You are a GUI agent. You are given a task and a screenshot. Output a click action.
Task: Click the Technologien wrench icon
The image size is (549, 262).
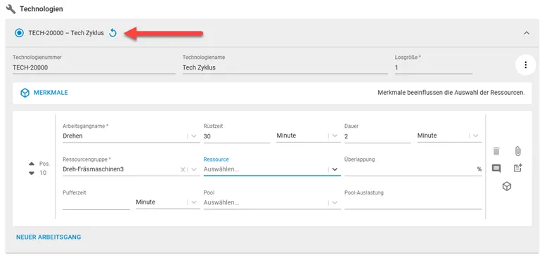point(11,9)
